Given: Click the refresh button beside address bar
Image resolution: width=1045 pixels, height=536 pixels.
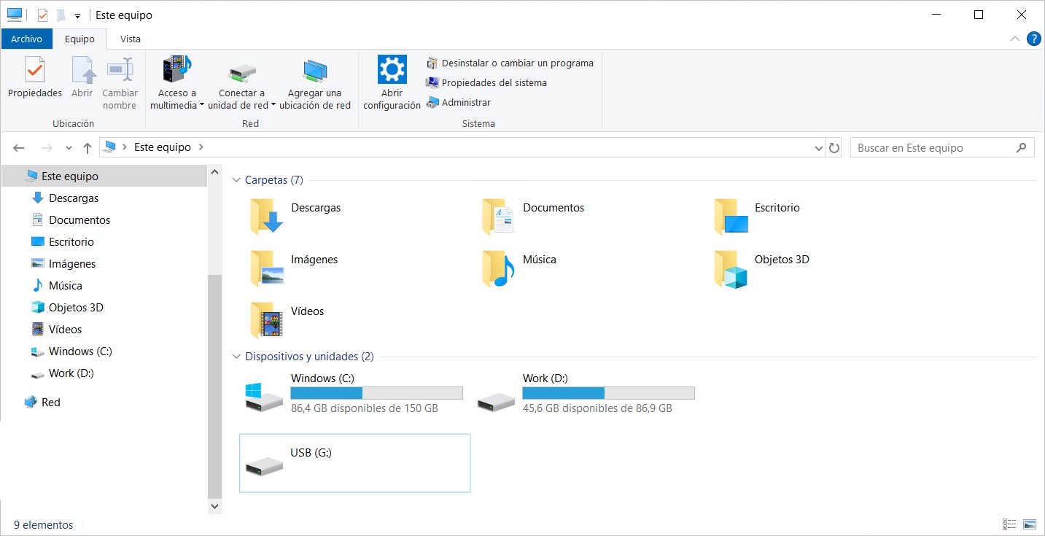Looking at the screenshot, I should 834,148.
